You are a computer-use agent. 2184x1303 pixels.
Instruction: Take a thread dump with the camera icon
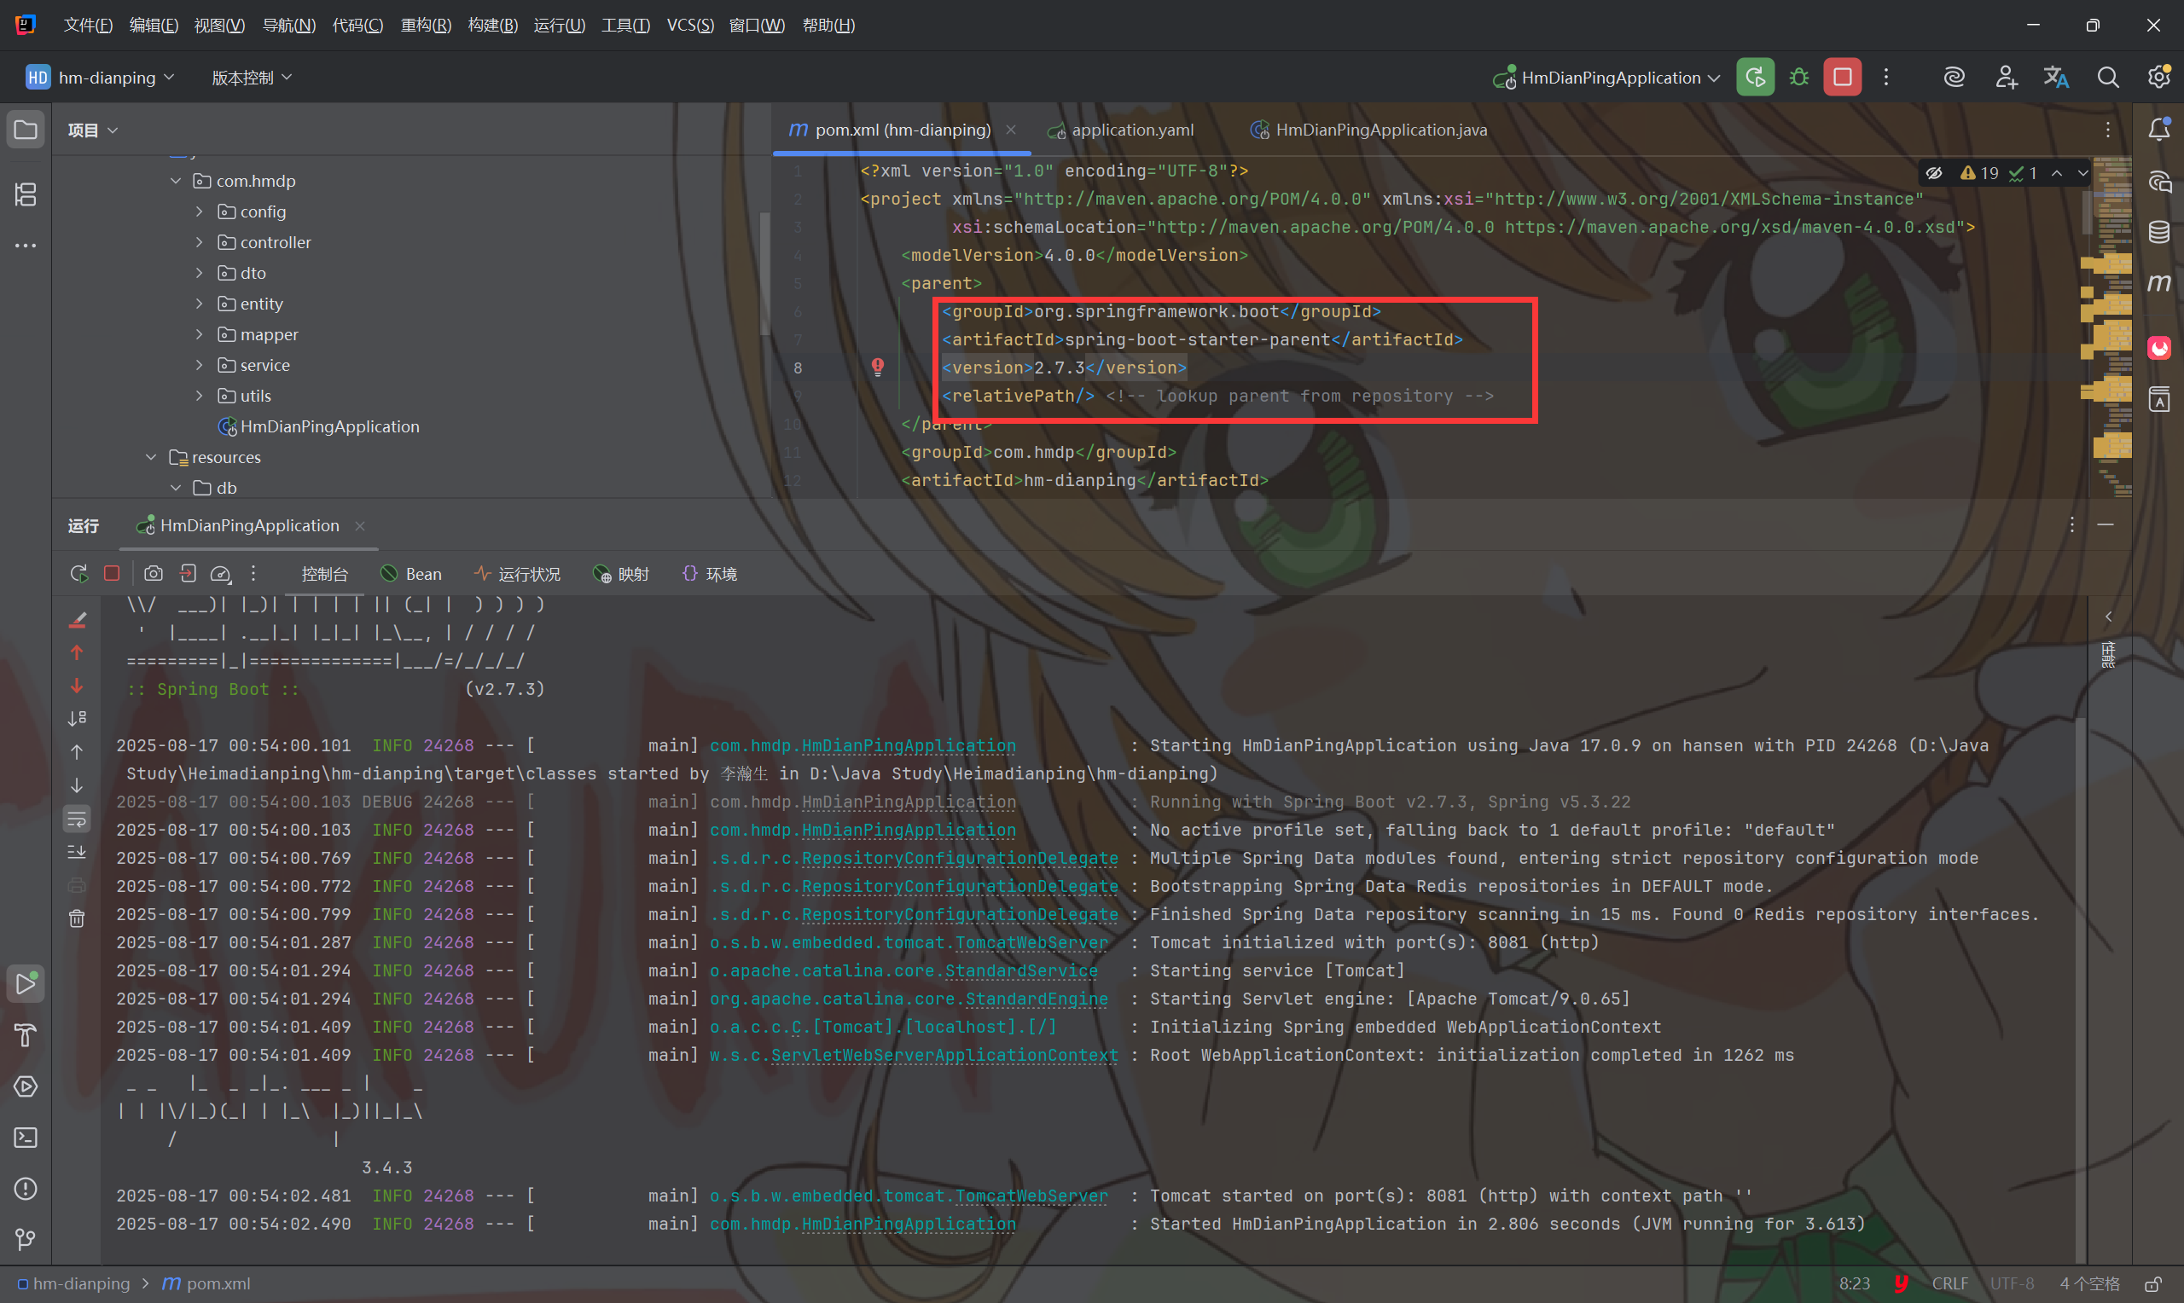point(154,573)
